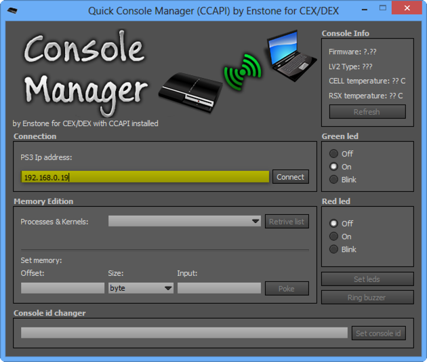Image resolution: width=427 pixels, height=362 pixels.
Task: Click by Enstone for CEX/DEX subtitle text
Action: (85, 123)
